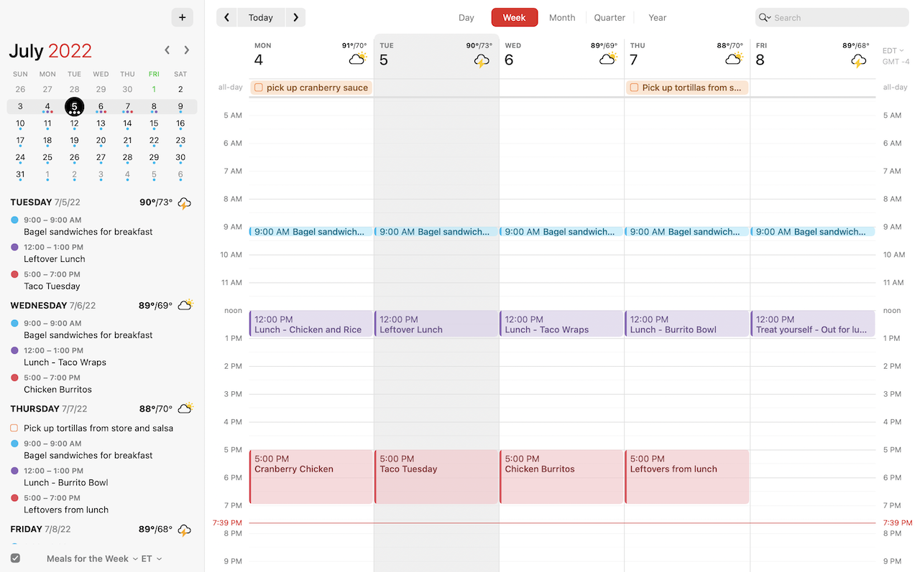Switch to Month view
This screenshot has width=920, height=572.
[561, 17]
